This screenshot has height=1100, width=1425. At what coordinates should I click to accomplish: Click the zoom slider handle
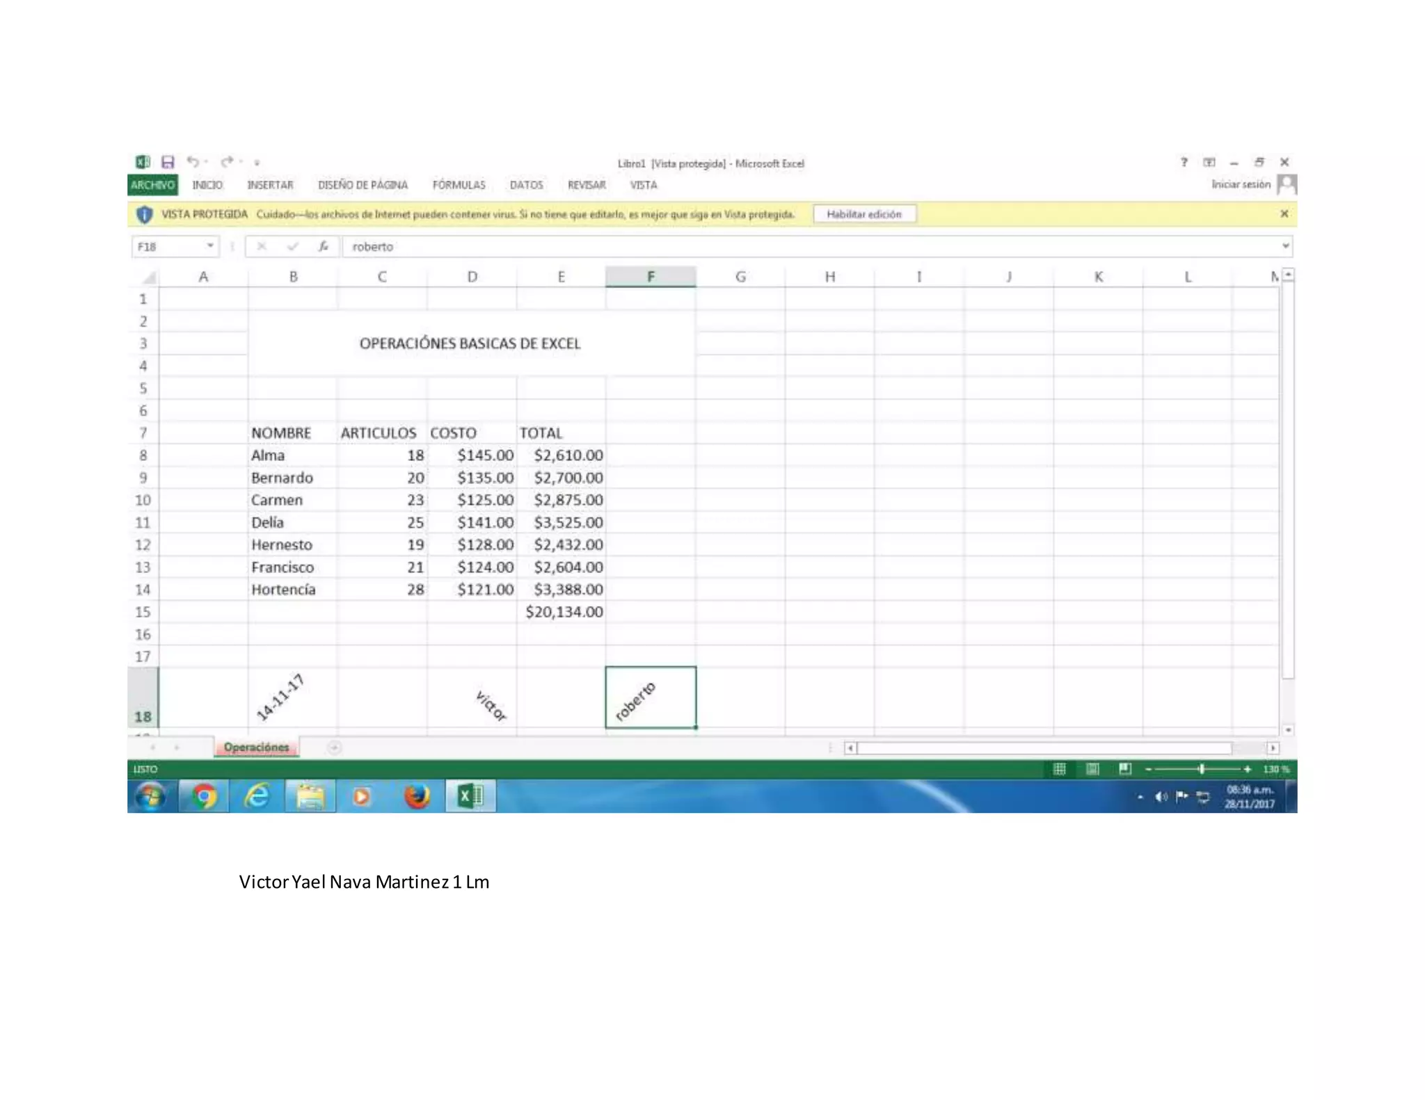pyautogui.click(x=1202, y=769)
